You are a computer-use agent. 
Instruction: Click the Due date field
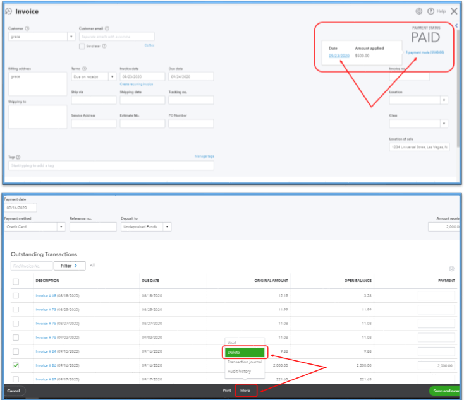coord(191,77)
